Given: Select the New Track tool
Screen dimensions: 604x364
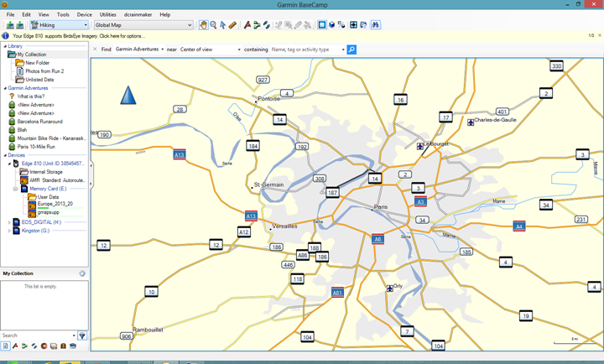Looking at the screenshot, I should point(267,25).
